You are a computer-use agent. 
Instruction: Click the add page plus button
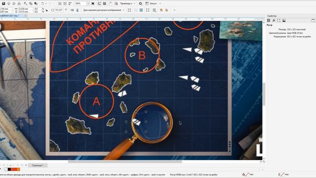26,165
